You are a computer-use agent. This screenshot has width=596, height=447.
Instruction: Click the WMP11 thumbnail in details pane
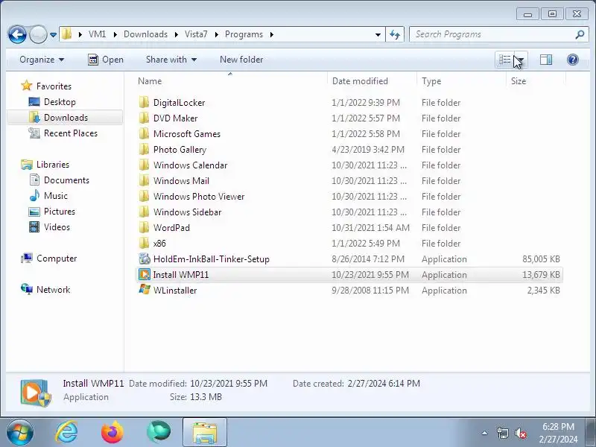pos(35,392)
